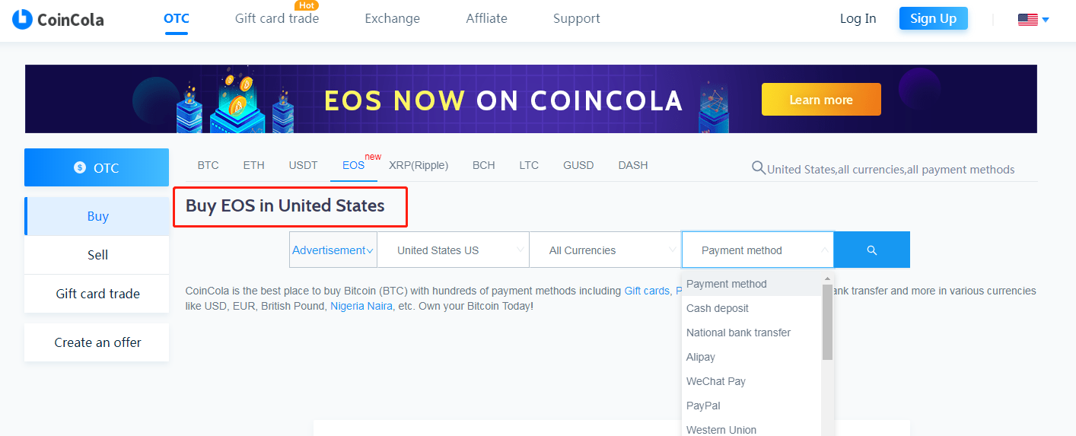Click the payment list scrollbar thumb
Image resolution: width=1076 pixels, height=436 pixels.
827,322
